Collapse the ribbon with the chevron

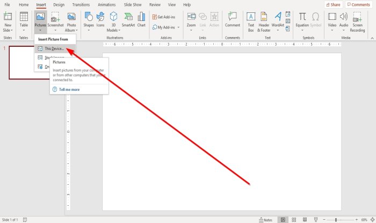(372, 38)
